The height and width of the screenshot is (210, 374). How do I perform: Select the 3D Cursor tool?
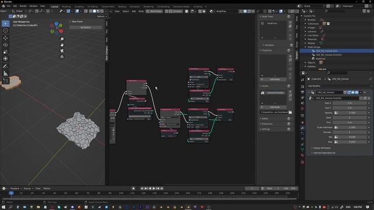(5, 30)
